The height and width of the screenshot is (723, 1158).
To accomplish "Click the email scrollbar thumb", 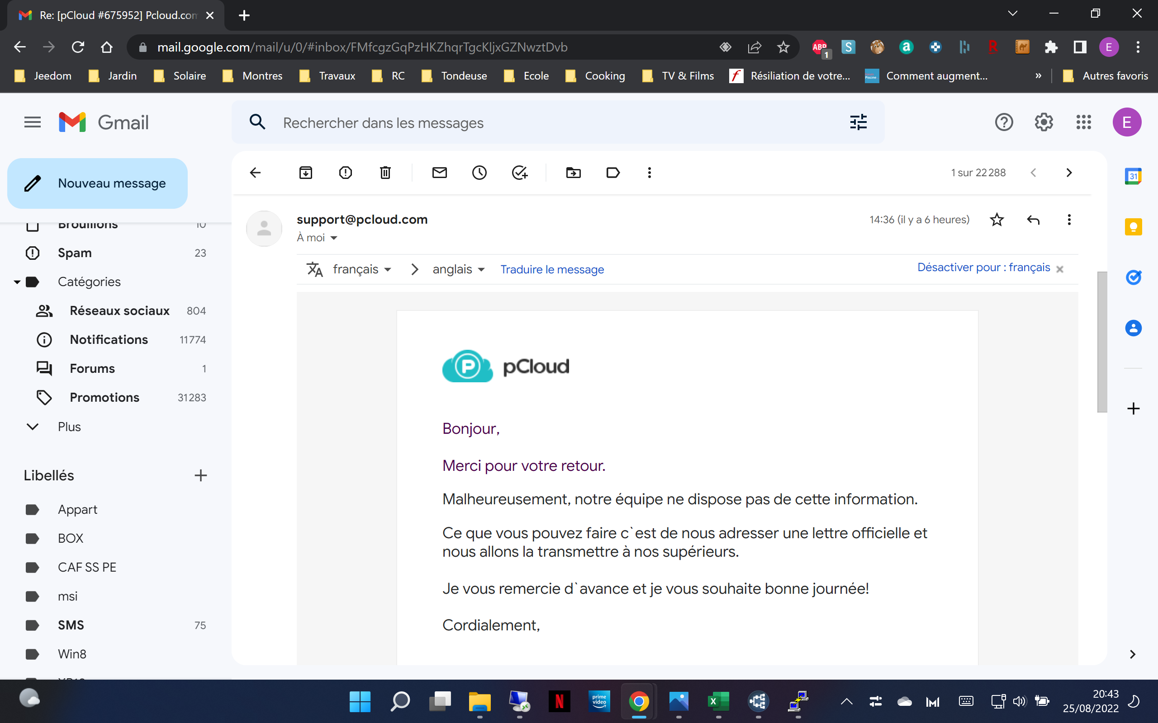I will tap(1101, 342).
